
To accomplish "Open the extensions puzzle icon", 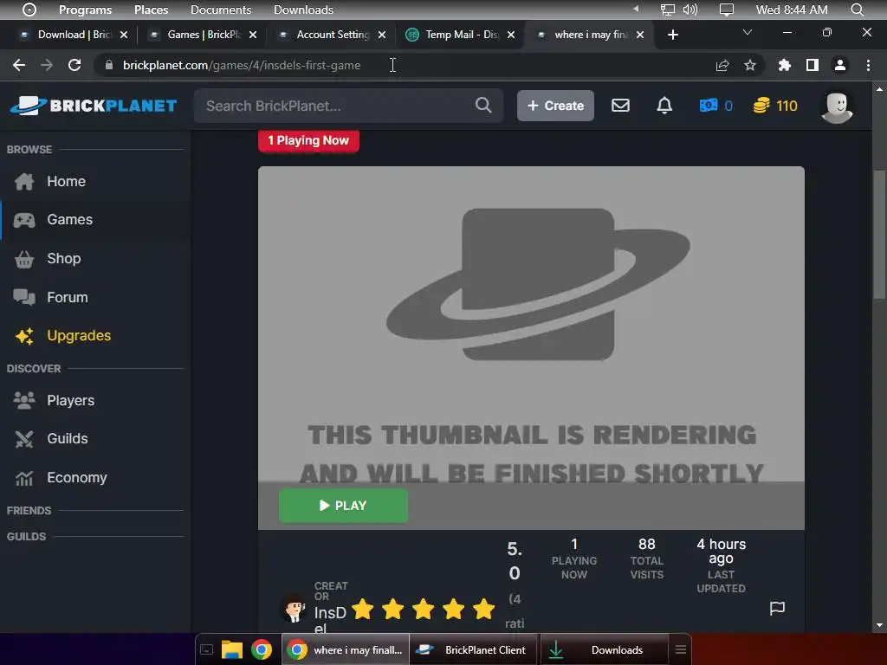I will pyautogui.click(x=784, y=65).
